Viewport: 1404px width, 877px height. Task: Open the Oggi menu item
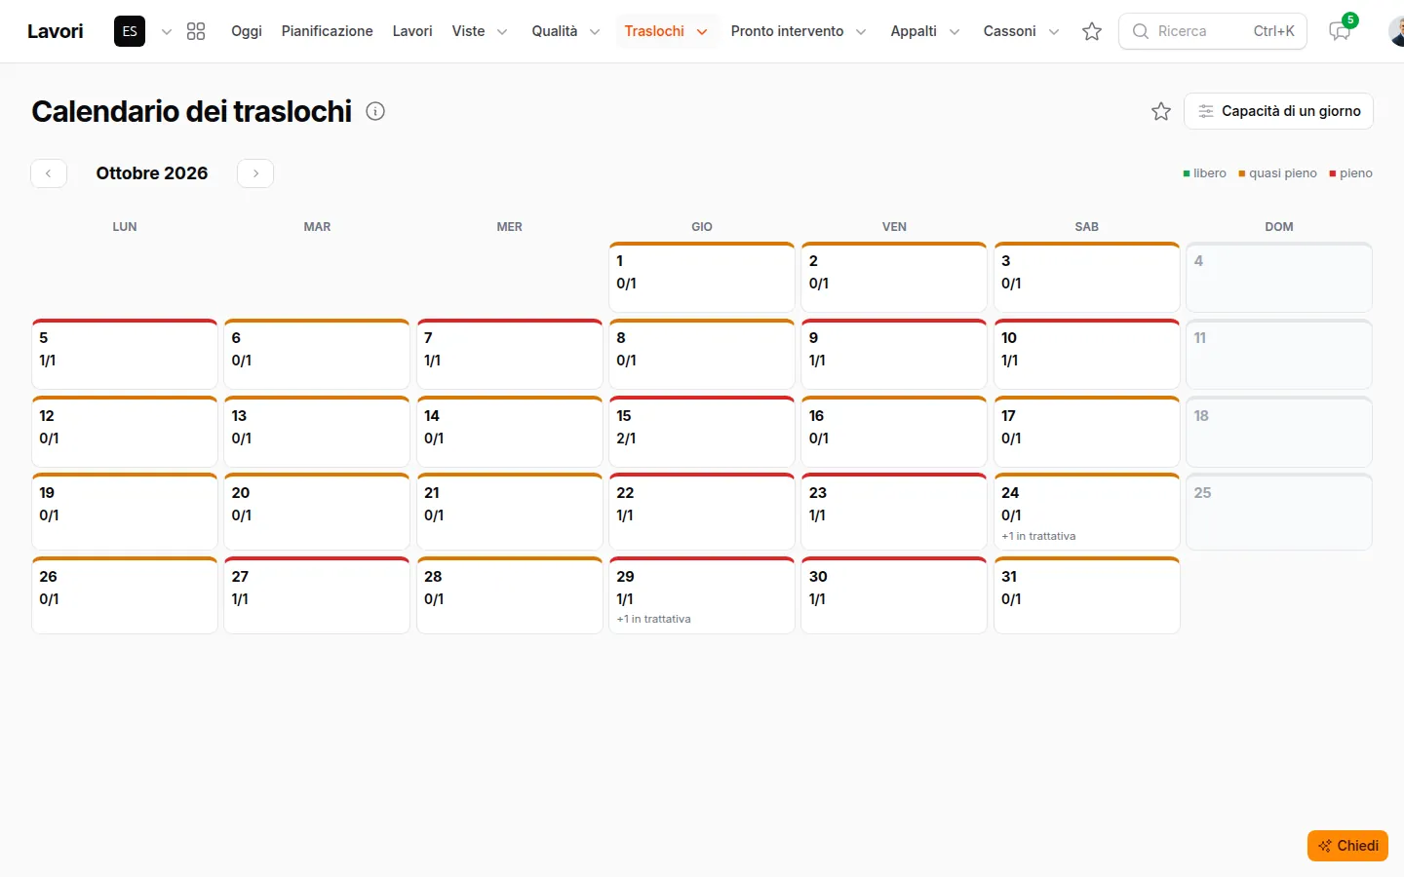click(x=247, y=31)
